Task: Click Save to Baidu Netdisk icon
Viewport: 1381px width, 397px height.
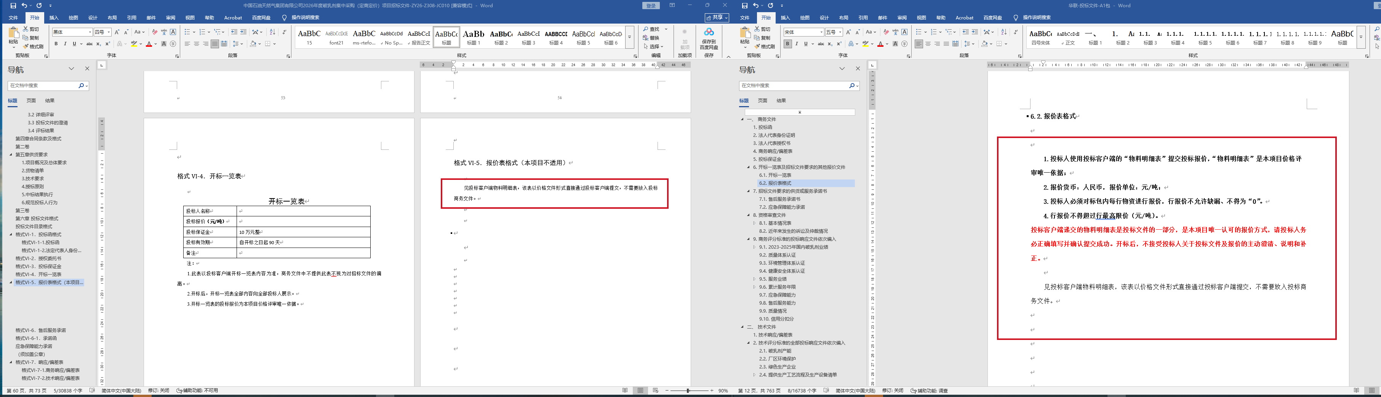Action: click(709, 38)
